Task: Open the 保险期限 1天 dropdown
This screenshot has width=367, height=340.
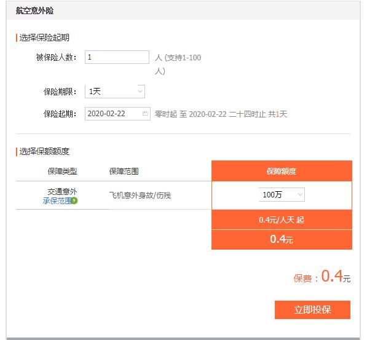Action: (x=115, y=92)
